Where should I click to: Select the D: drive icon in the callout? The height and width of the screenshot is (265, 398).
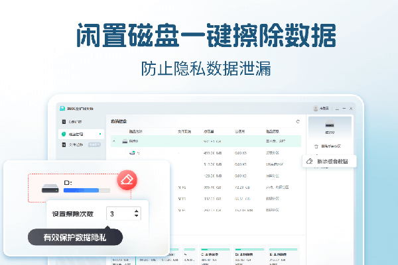(x=50, y=188)
